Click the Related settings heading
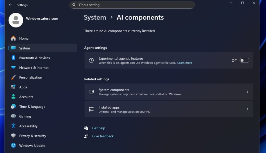 coord(97,79)
